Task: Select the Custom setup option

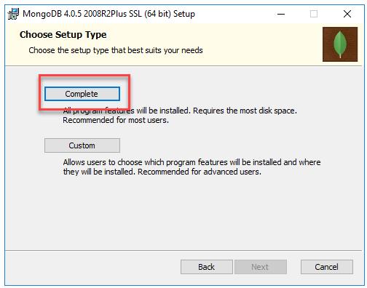Action: pyautogui.click(x=82, y=145)
